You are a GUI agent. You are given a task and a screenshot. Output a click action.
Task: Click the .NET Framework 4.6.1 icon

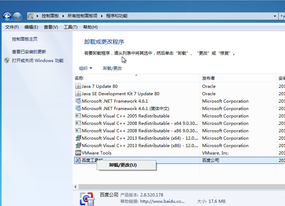pyautogui.click(x=78, y=101)
